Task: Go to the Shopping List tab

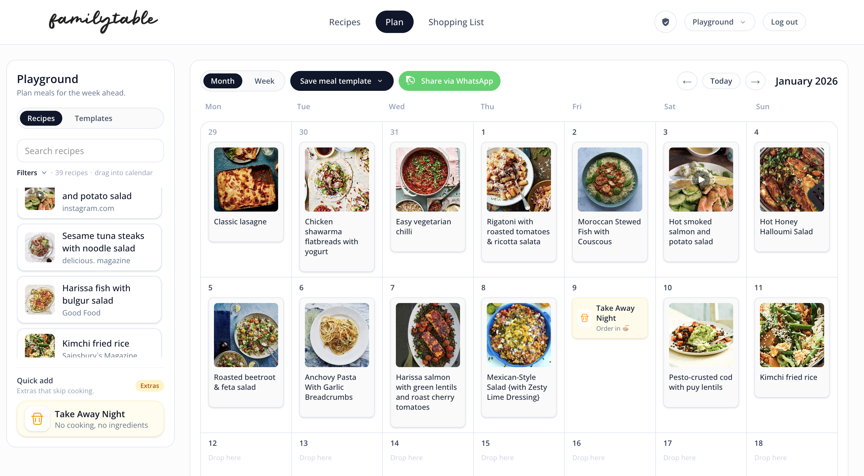Action: (x=456, y=22)
